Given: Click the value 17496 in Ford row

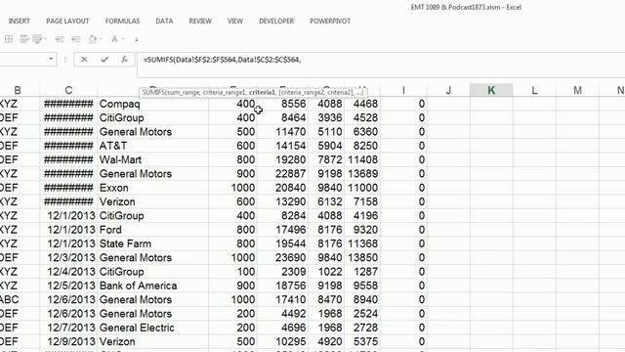Looking at the screenshot, I should pyautogui.click(x=282, y=230).
